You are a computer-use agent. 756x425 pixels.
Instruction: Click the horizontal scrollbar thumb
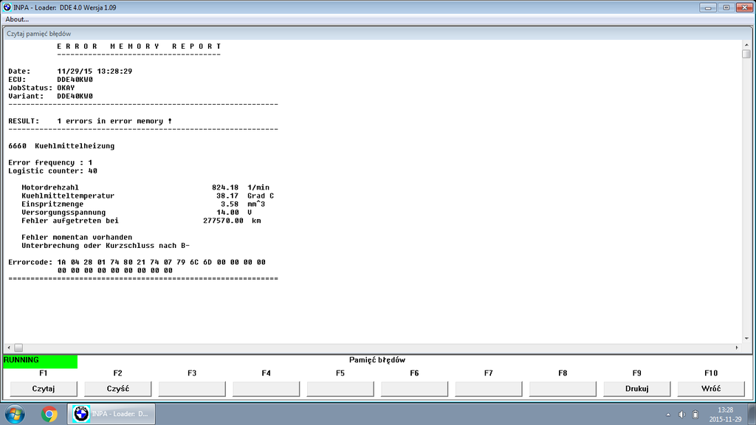(x=18, y=348)
